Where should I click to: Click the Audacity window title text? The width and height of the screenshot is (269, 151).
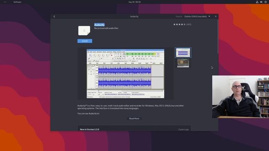pos(134,16)
